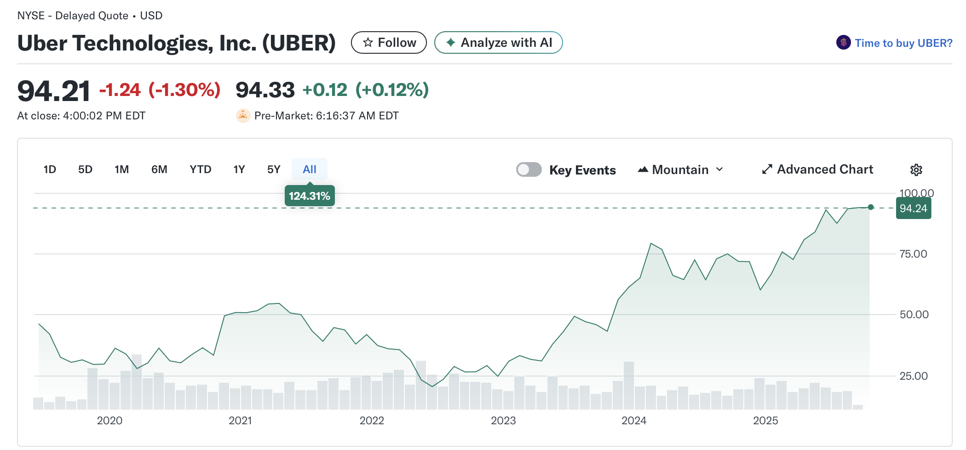
Task: Click the 94.24 price marker label
Action: click(x=913, y=208)
